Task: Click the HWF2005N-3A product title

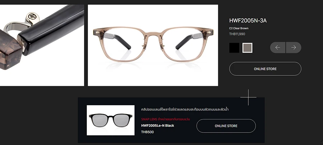Action: [248, 20]
